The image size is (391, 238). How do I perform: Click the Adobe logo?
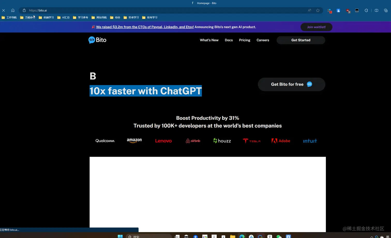(x=281, y=141)
